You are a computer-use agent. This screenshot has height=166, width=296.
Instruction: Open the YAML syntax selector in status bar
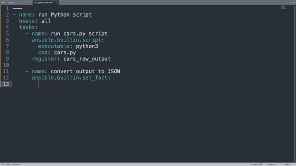[x=287, y=164]
